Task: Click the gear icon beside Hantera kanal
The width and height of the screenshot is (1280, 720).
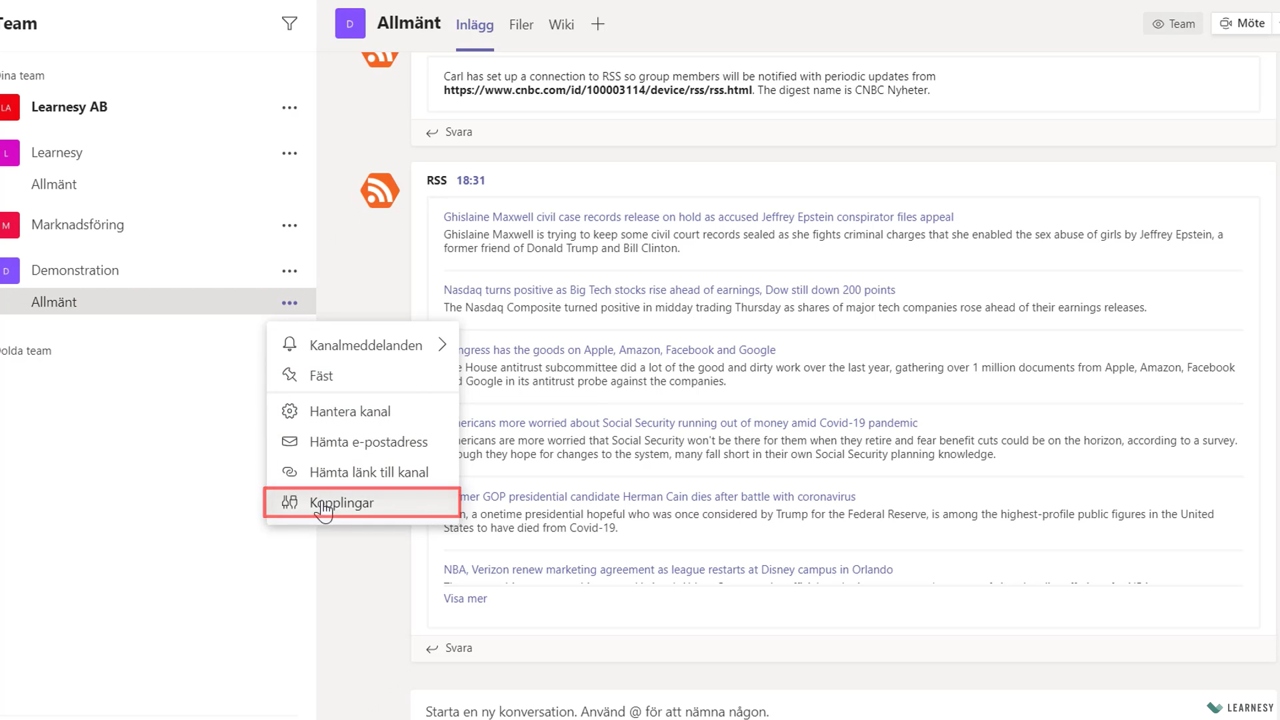Action: [289, 411]
